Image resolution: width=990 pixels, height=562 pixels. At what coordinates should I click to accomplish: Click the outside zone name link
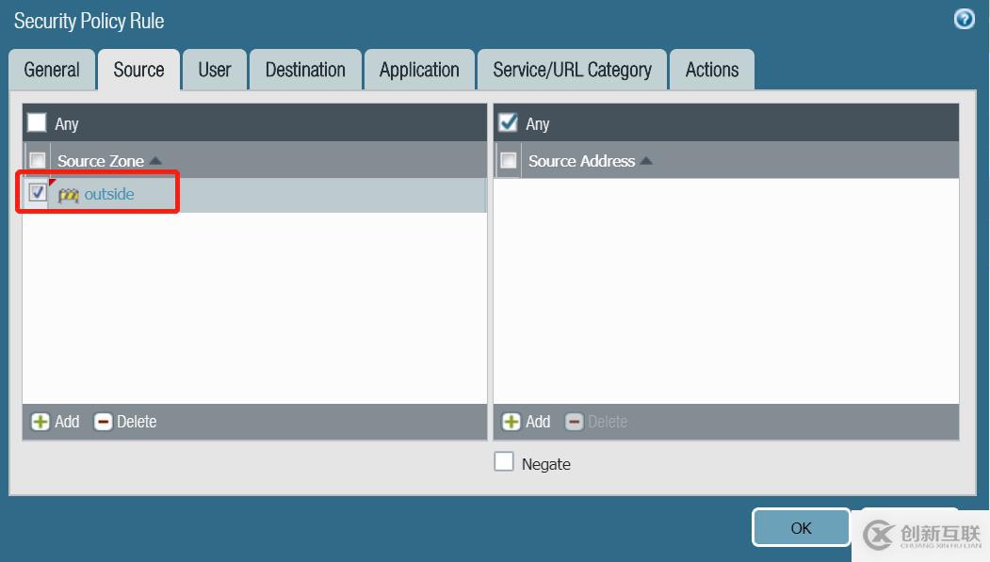click(109, 194)
